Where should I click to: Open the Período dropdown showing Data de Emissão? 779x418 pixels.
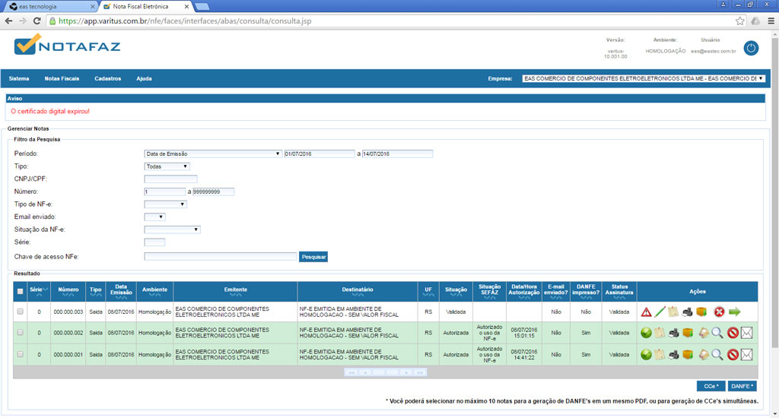(x=213, y=154)
